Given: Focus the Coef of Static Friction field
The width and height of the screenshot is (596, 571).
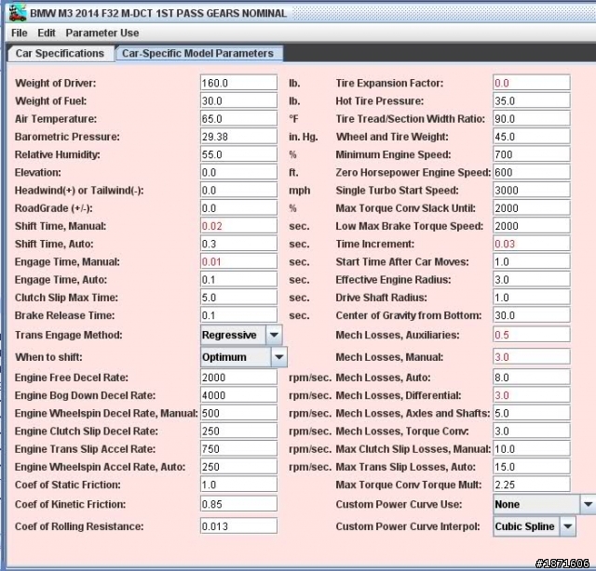Looking at the screenshot, I should [x=238, y=485].
